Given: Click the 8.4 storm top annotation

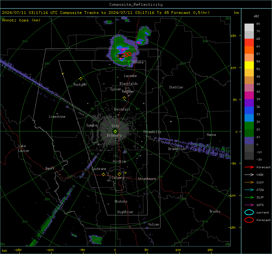Looking at the screenshot, I should 120,56.
